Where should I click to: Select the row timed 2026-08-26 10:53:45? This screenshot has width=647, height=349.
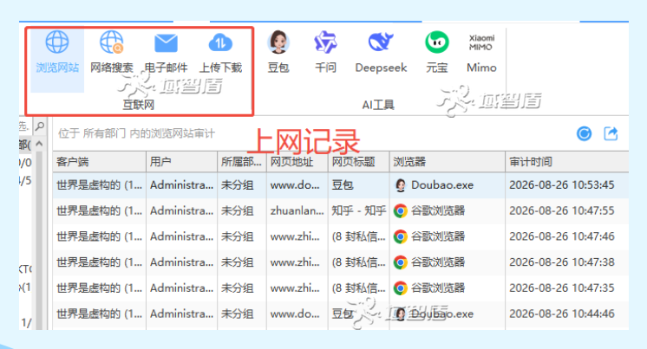(341, 185)
